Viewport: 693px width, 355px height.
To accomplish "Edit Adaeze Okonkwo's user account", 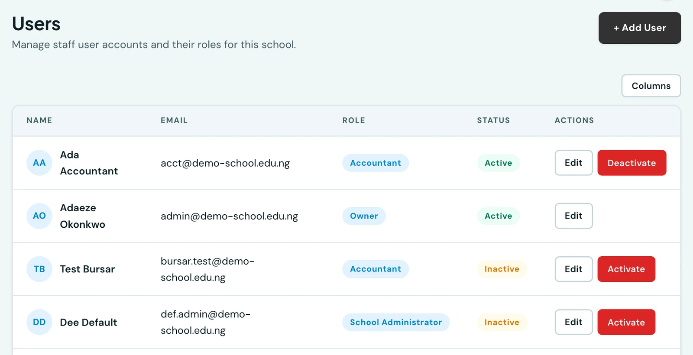I will click(573, 216).
